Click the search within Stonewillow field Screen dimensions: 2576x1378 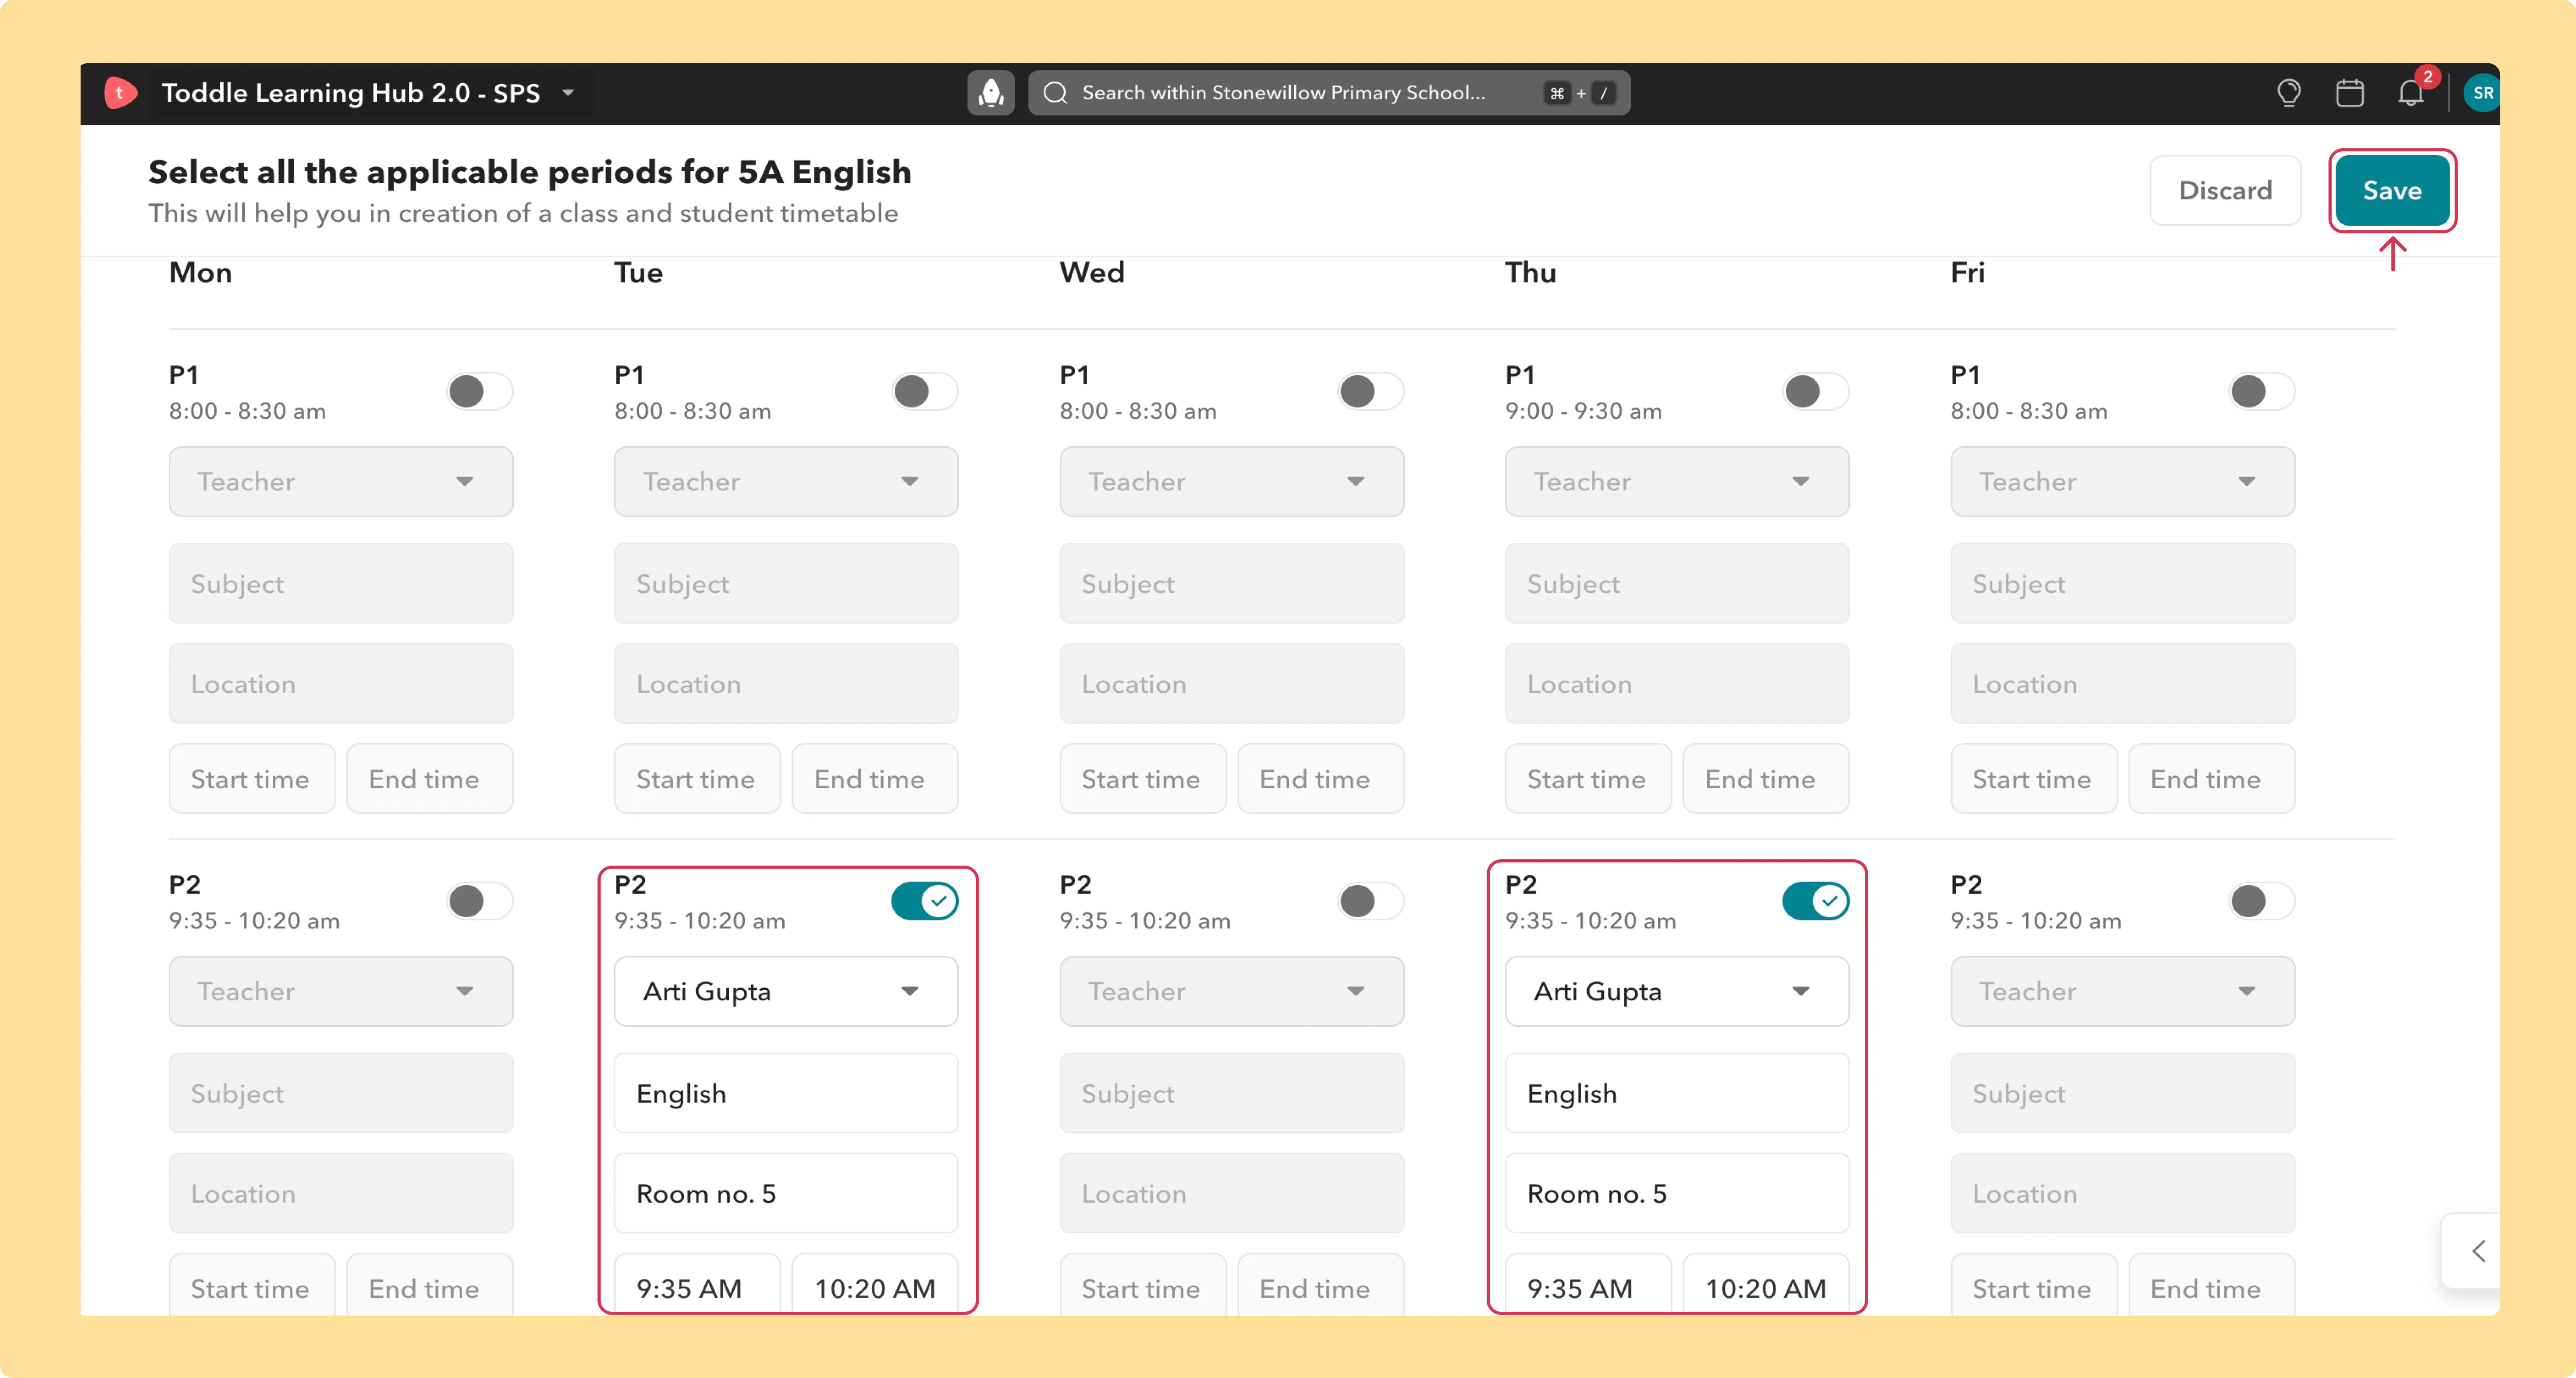1329,93
